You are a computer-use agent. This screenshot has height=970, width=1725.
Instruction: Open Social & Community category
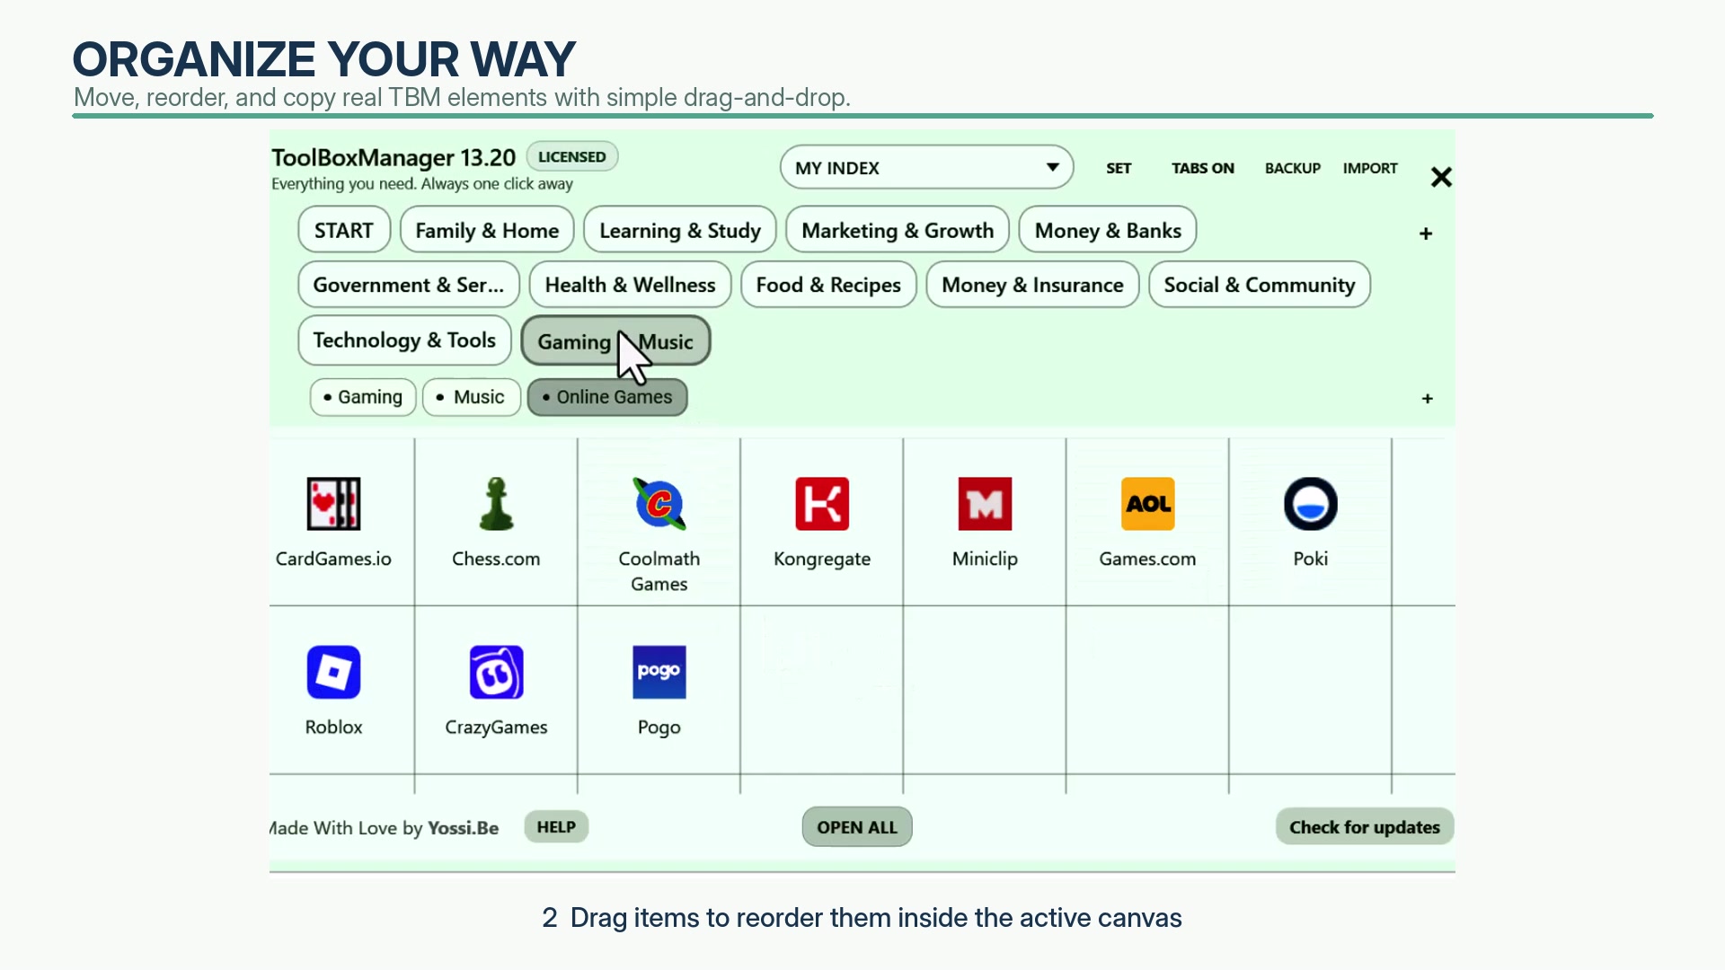(1260, 285)
